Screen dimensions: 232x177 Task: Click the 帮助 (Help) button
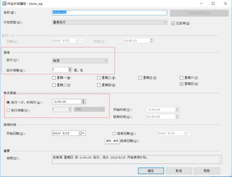(x=207, y=171)
